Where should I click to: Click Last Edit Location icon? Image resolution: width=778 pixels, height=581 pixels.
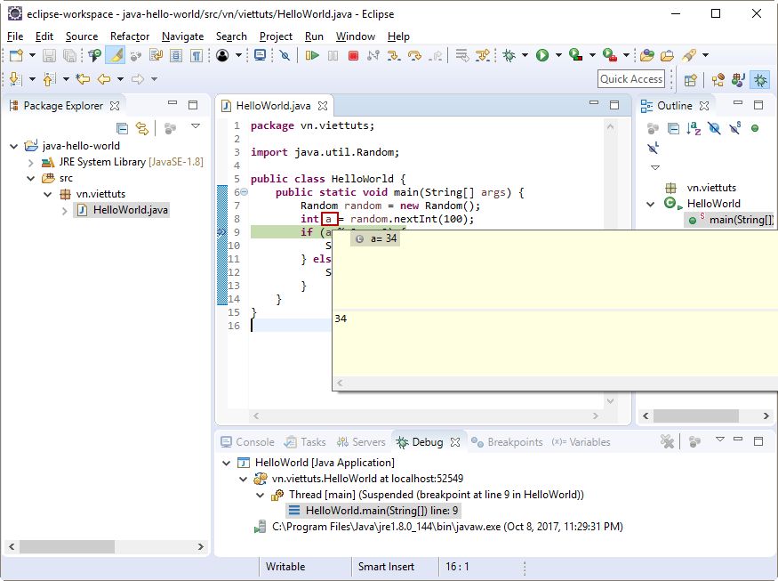[83, 79]
